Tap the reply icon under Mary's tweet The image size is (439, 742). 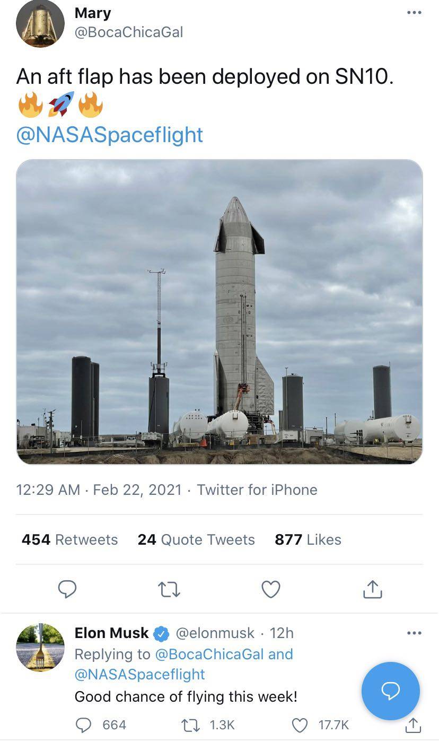[x=67, y=589]
